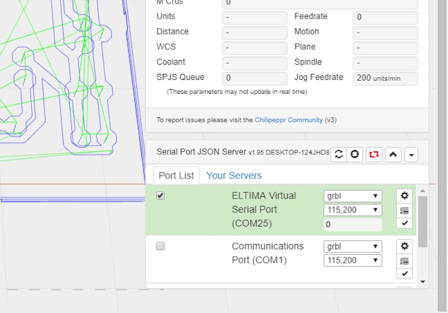Screen dimensions: 448x313
Task: Click the Feedrate value field
Action: click(385, 18)
